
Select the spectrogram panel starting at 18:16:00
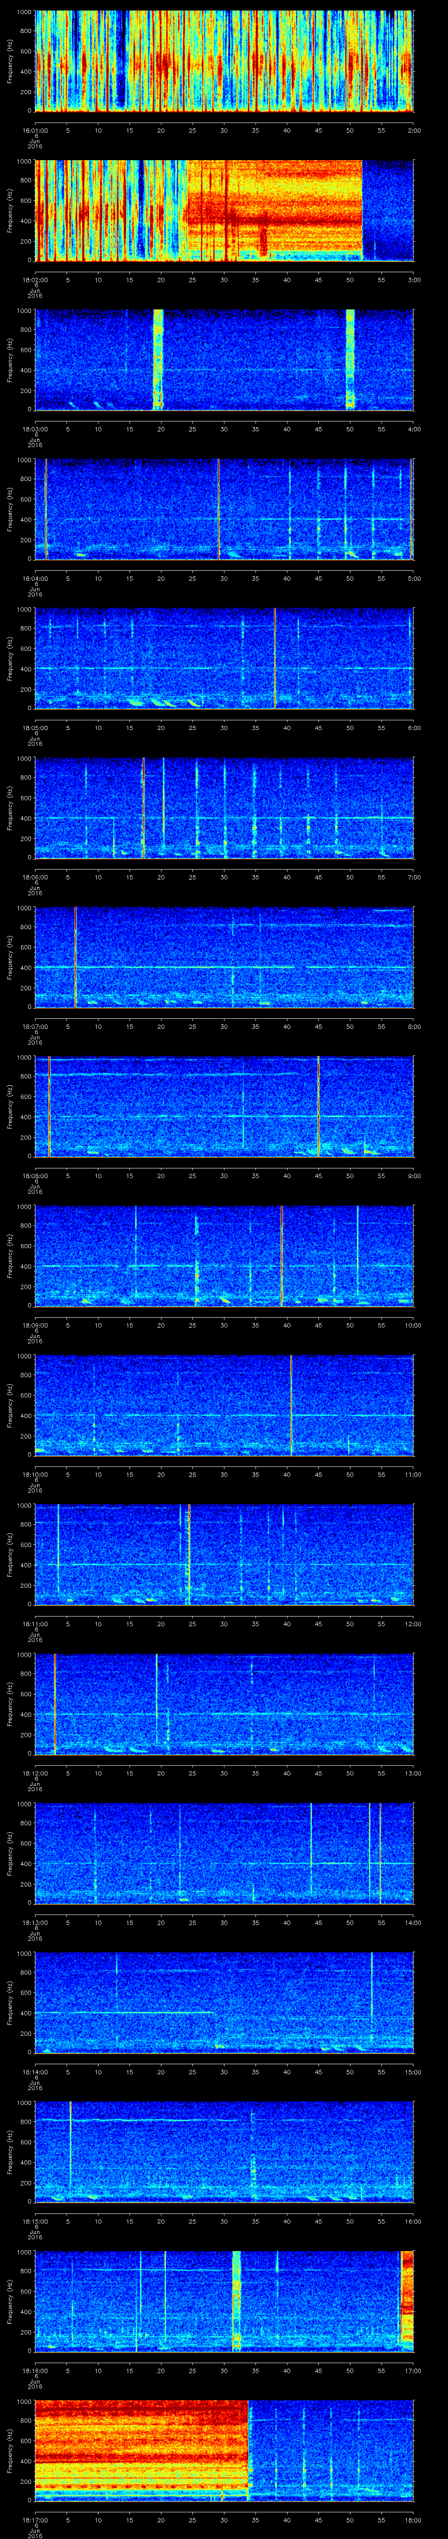pos(224,2302)
